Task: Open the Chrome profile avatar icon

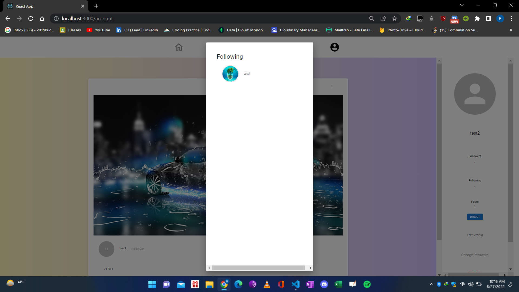Action: coord(500,18)
